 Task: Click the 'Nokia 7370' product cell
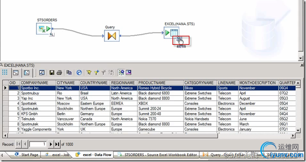pyautogui.click(x=160, y=119)
